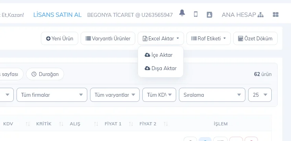Click the ANA HESAP hierarchy icon

tap(261, 15)
